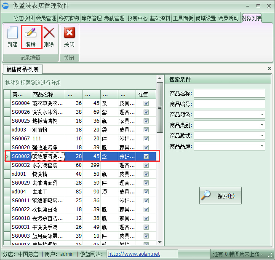Click the 编辑 (Edit) pencil icon

pos(31,33)
